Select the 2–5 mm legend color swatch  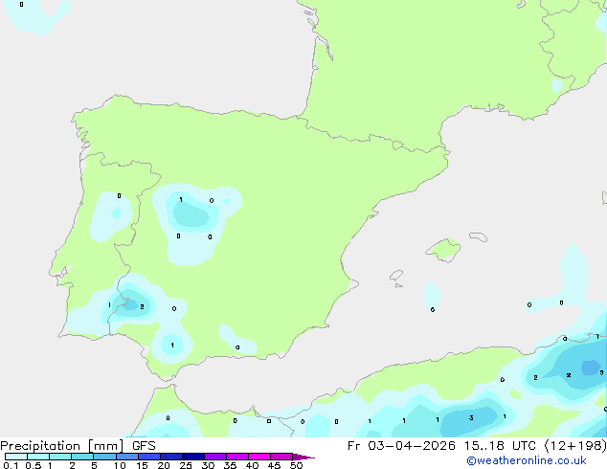pyautogui.click(x=82, y=457)
